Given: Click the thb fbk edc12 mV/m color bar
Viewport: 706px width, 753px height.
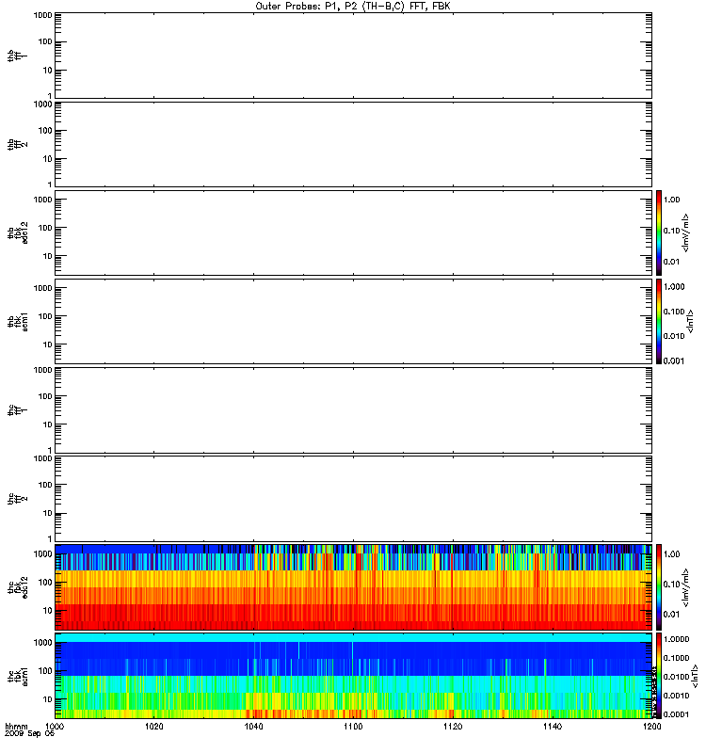Looking at the screenshot, I should click(659, 232).
